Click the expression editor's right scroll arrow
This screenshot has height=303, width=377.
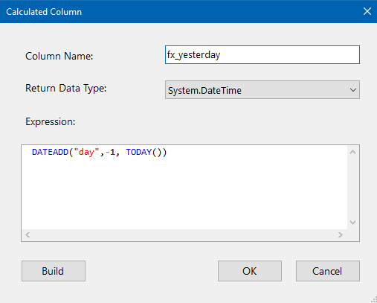[341, 235]
